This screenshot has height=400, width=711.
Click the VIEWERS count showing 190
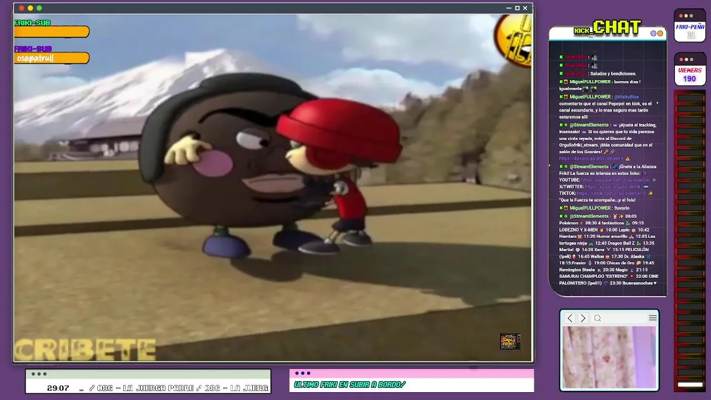click(689, 79)
